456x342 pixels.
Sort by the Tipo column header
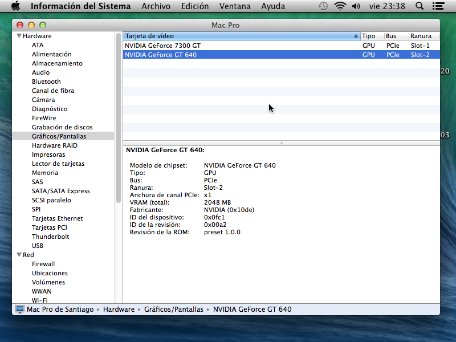pos(372,36)
